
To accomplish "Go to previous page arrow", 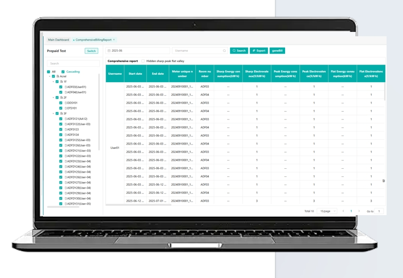I will tap(343, 211).
